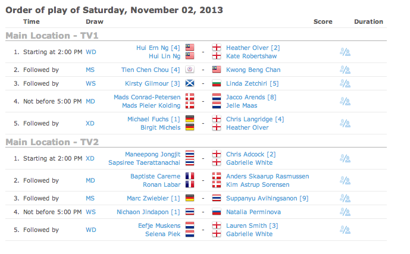Image resolution: width=410 pixels, height=254 pixels.
Task: Open Heather Olver link in first TV1 match
Action: 244,48
